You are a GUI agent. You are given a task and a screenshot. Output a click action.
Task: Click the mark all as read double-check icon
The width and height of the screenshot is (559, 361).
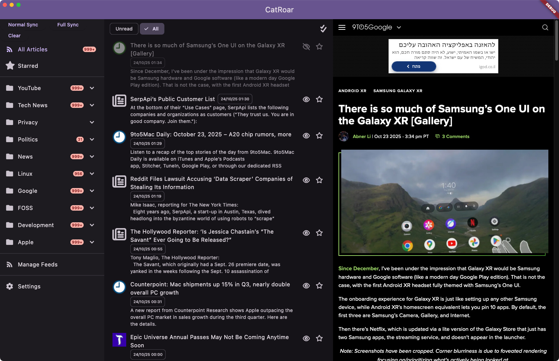tap(323, 29)
